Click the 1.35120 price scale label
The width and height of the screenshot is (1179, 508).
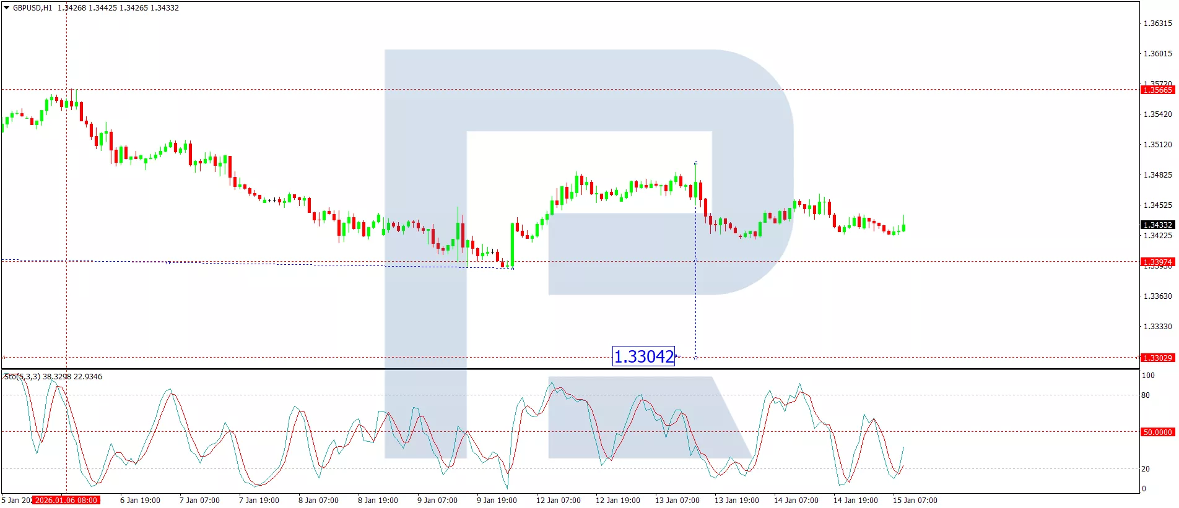[1157, 145]
